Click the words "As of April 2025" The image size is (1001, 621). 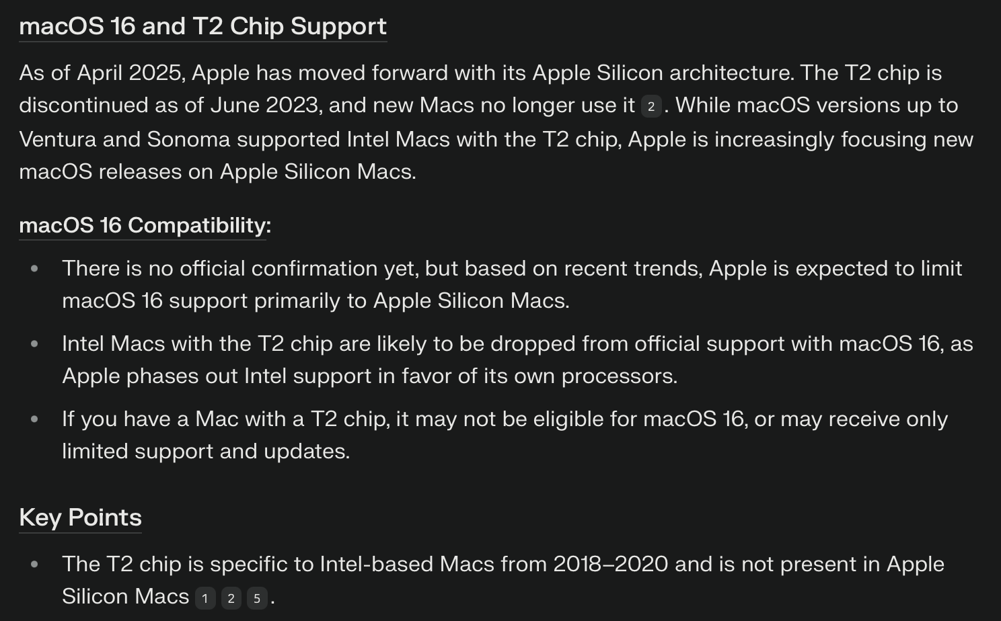point(101,73)
